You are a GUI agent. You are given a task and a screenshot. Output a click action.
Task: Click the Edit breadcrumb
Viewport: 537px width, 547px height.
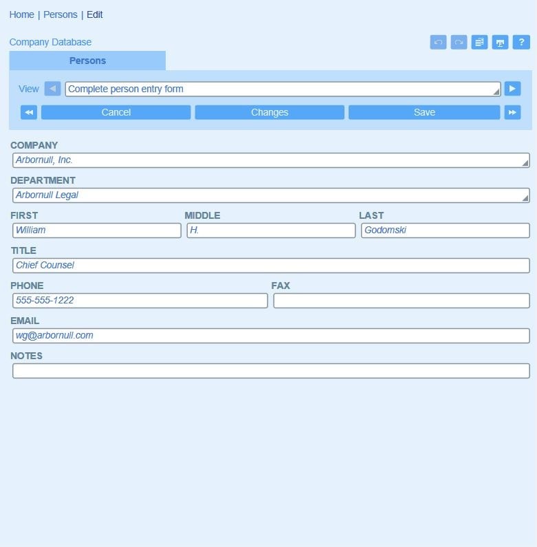point(94,14)
